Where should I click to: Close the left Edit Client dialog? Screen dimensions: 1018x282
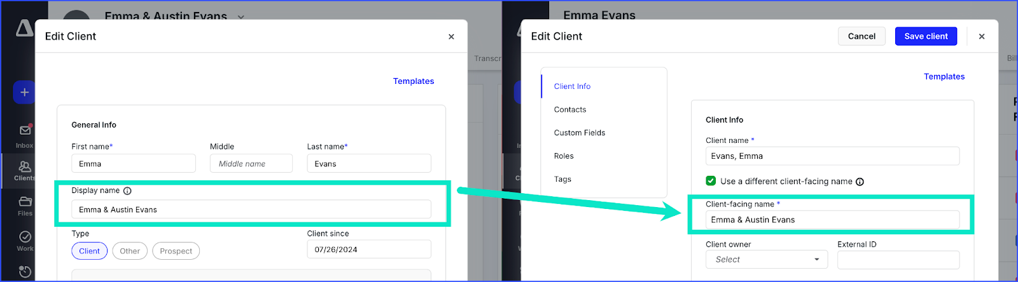pyautogui.click(x=451, y=37)
